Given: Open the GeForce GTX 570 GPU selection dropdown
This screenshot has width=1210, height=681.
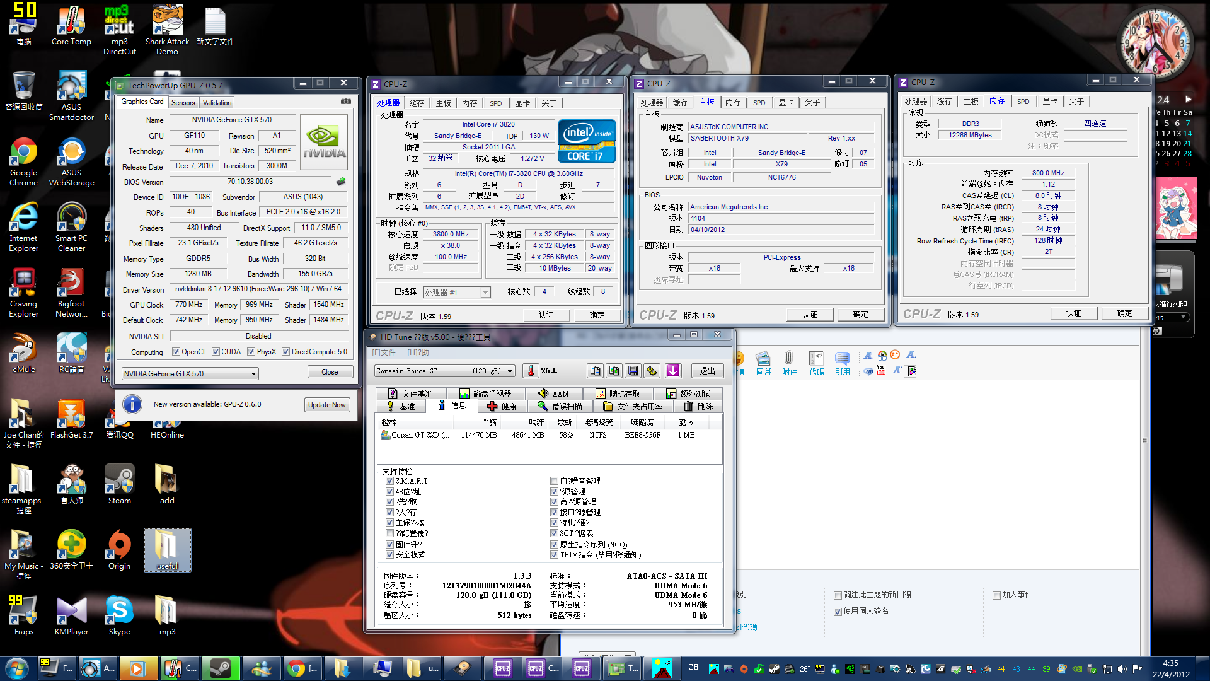Looking at the screenshot, I should [190, 374].
